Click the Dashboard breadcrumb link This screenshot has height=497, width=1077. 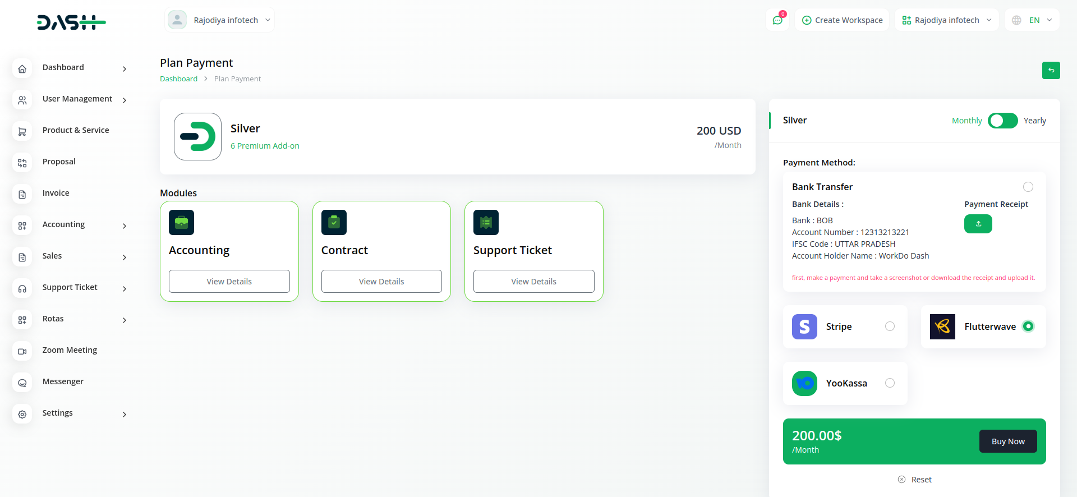tap(178, 79)
